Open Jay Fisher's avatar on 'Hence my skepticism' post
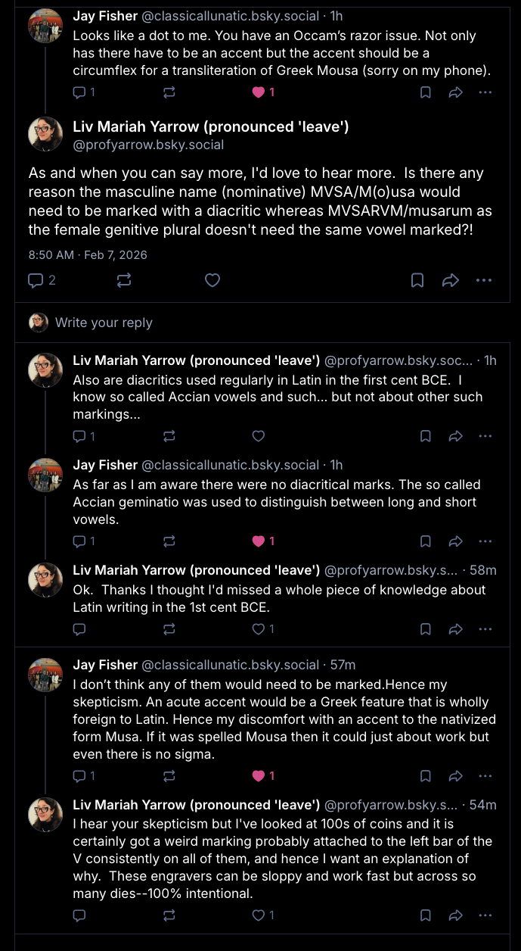 45,674
